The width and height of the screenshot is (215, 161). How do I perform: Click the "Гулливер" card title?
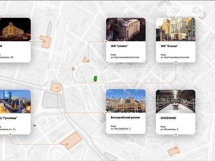pos(8,118)
